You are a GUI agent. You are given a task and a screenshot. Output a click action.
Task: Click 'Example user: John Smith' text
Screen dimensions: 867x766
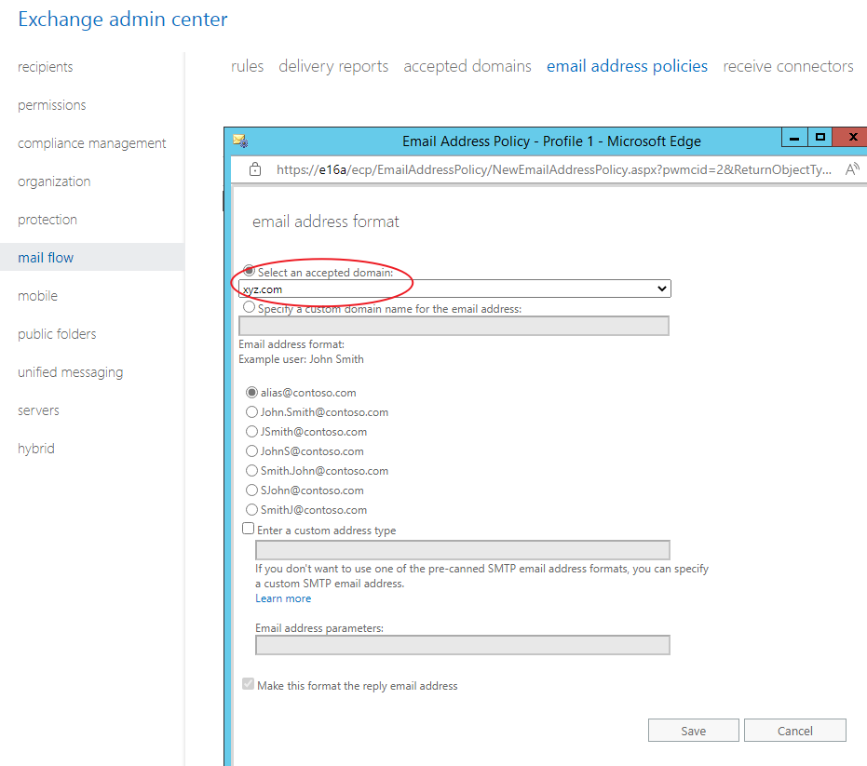302,359
